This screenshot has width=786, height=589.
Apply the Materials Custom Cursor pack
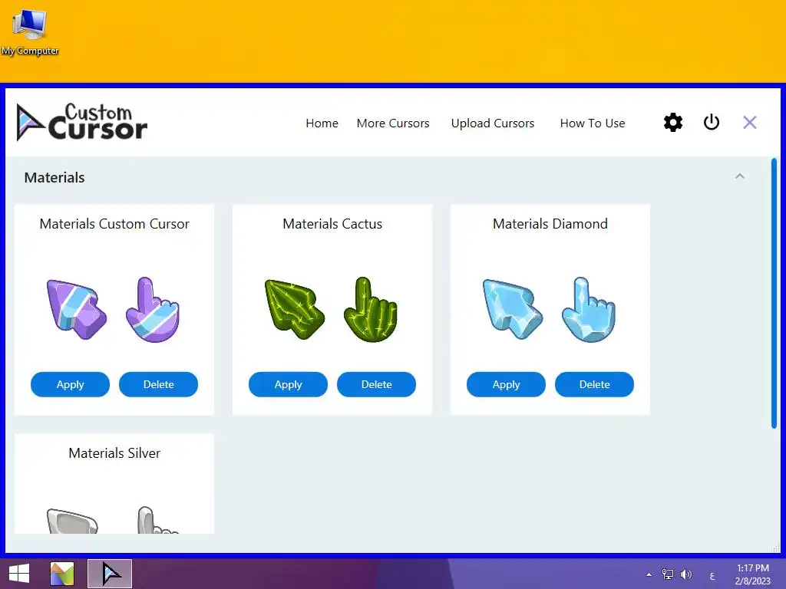click(x=70, y=384)
